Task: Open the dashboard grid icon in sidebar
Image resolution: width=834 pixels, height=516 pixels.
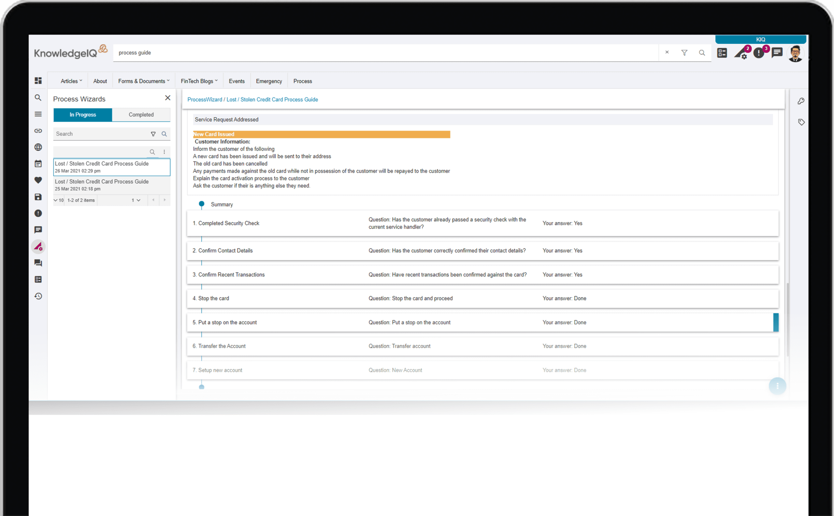Action: (38, 81)
